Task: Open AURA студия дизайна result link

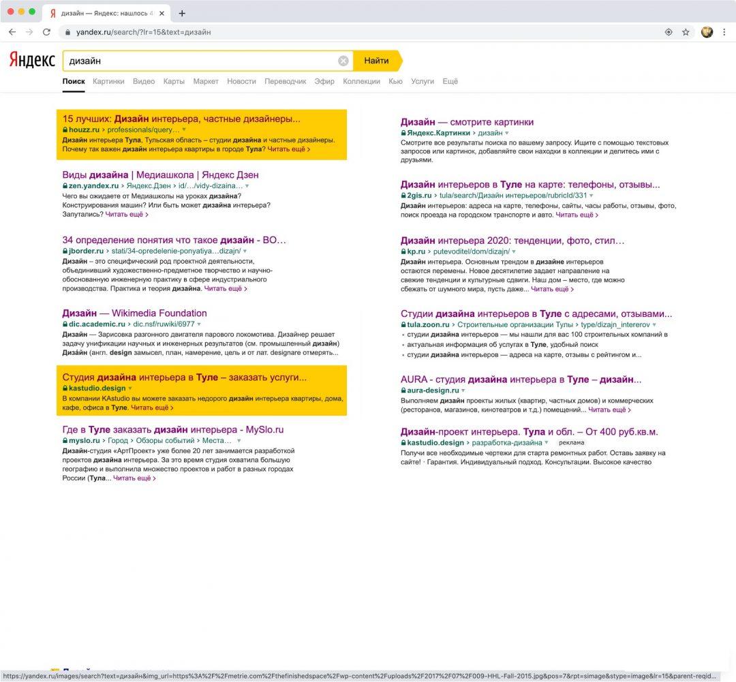Action: [521, 379]
